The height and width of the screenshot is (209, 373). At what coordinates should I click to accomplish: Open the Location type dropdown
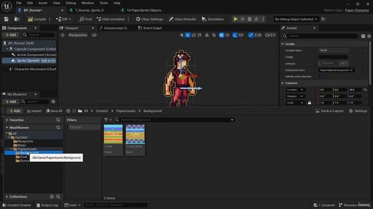pyautogui.click(x=295, y=90)
